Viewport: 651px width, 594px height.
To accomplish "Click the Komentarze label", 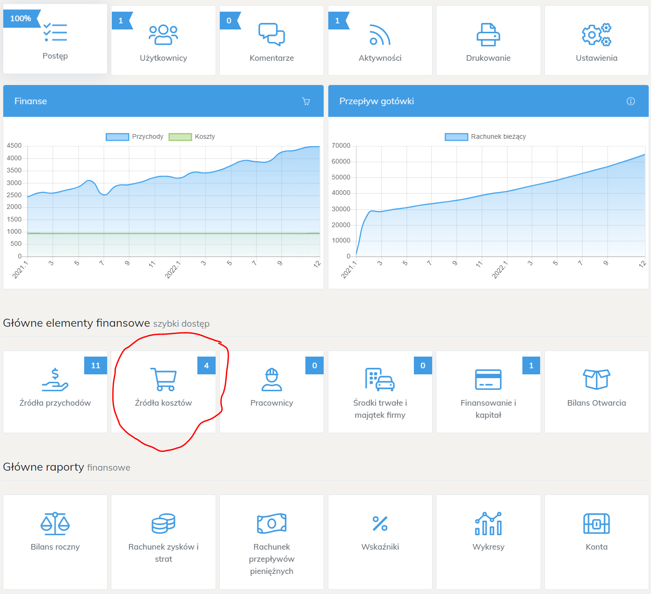I will click(272, 58).
